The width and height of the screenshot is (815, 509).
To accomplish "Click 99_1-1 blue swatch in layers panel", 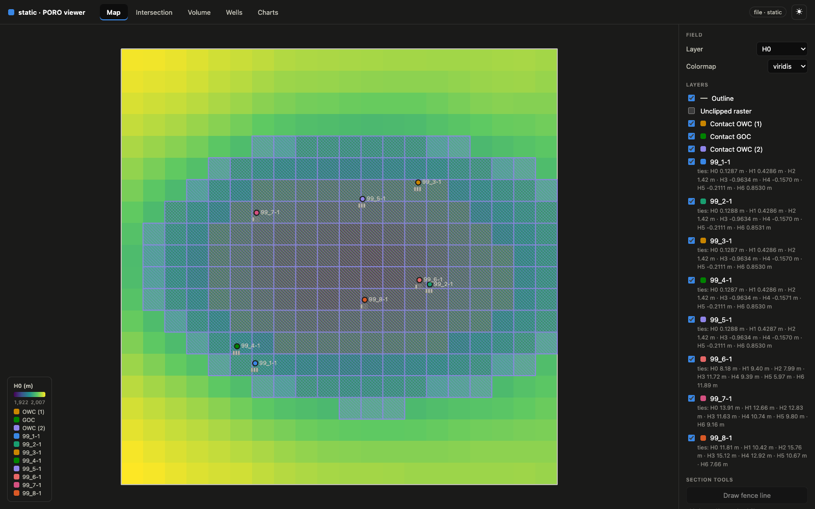I will click(703, 162).
